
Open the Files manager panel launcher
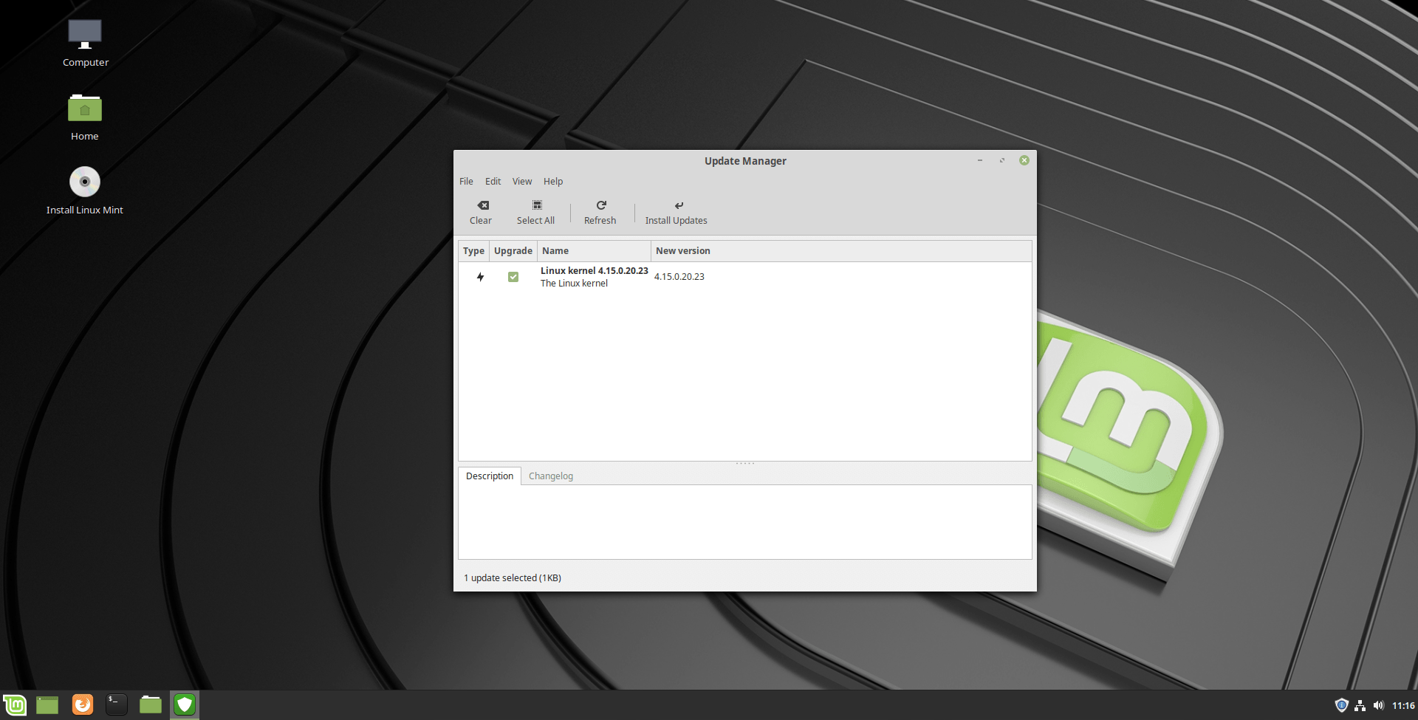tap(151, 705)
